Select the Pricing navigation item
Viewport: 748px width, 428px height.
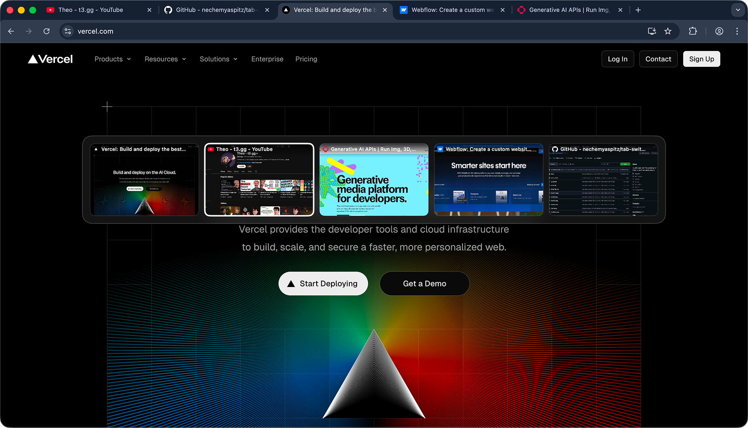tap(306, 59)
